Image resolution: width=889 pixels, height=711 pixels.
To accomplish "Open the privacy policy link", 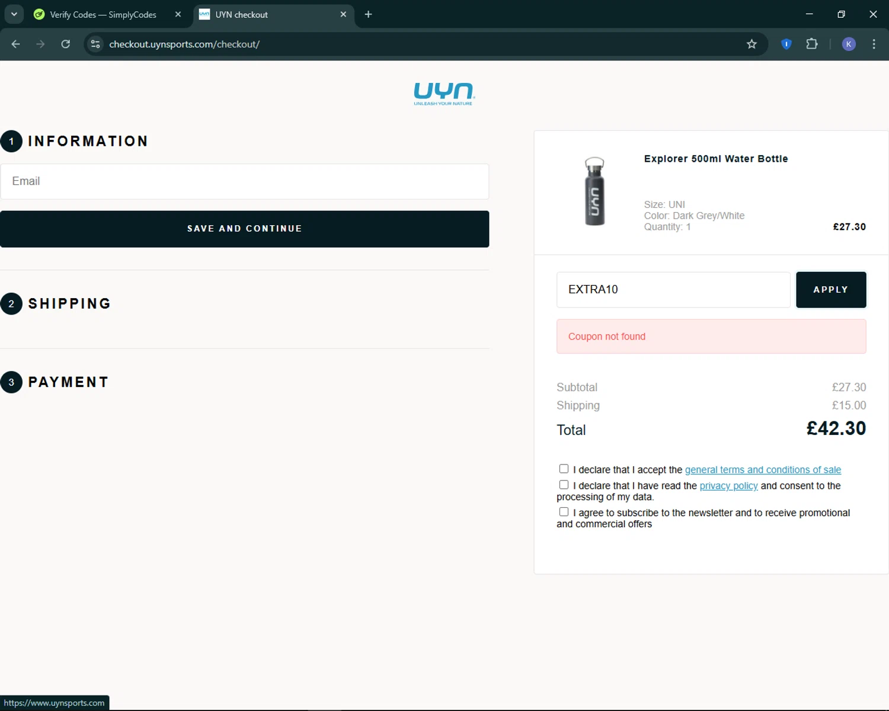I will coord(728,486).
